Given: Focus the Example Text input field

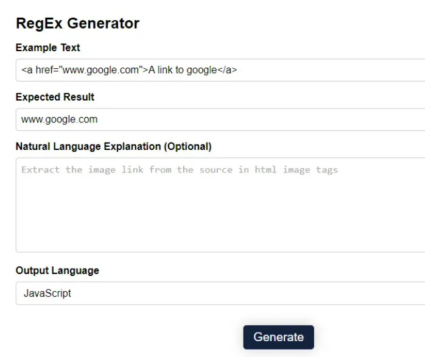Looking at the screenshot, I should pyautogui.click(x=220, y=70).
